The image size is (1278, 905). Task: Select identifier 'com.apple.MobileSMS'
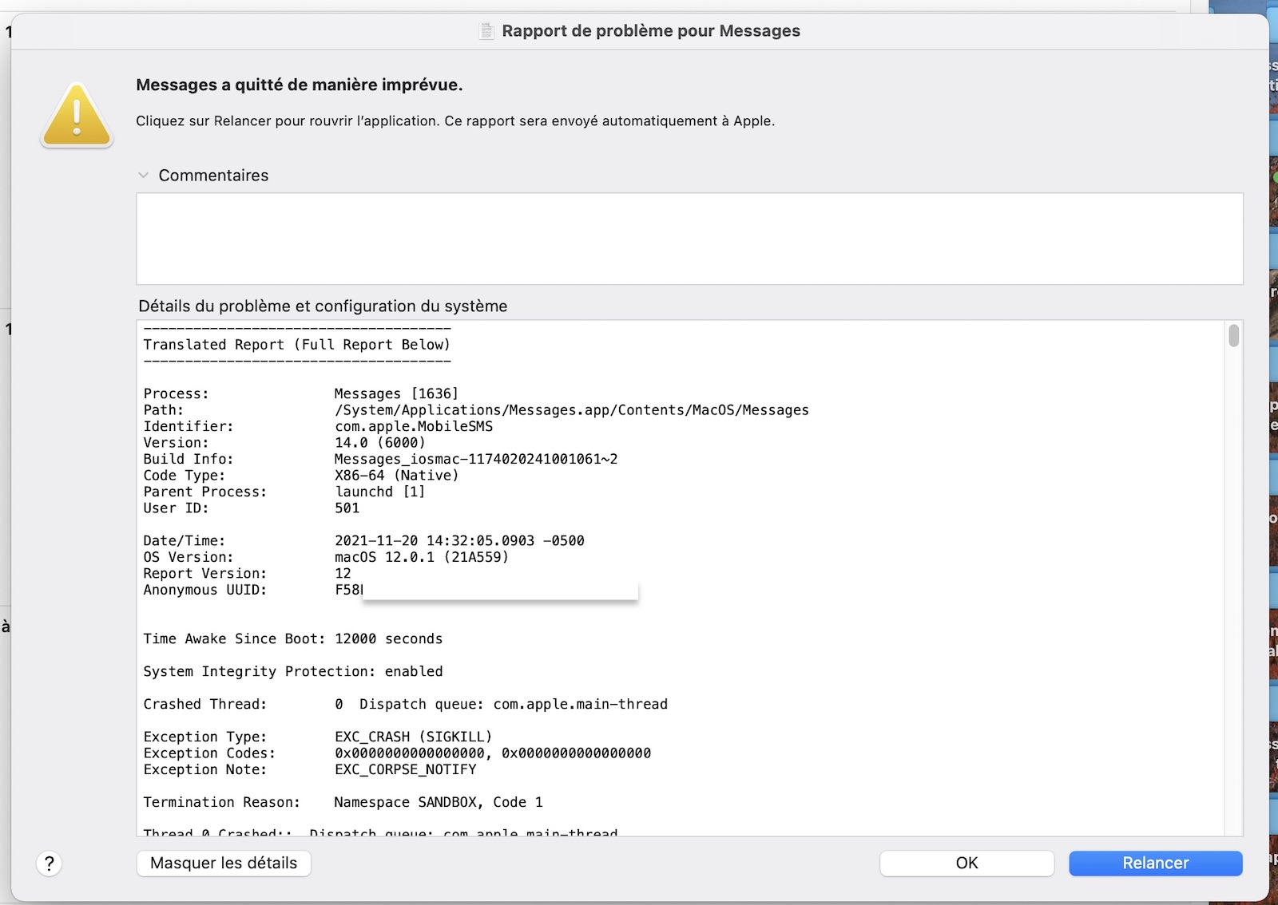click(414, 426)
